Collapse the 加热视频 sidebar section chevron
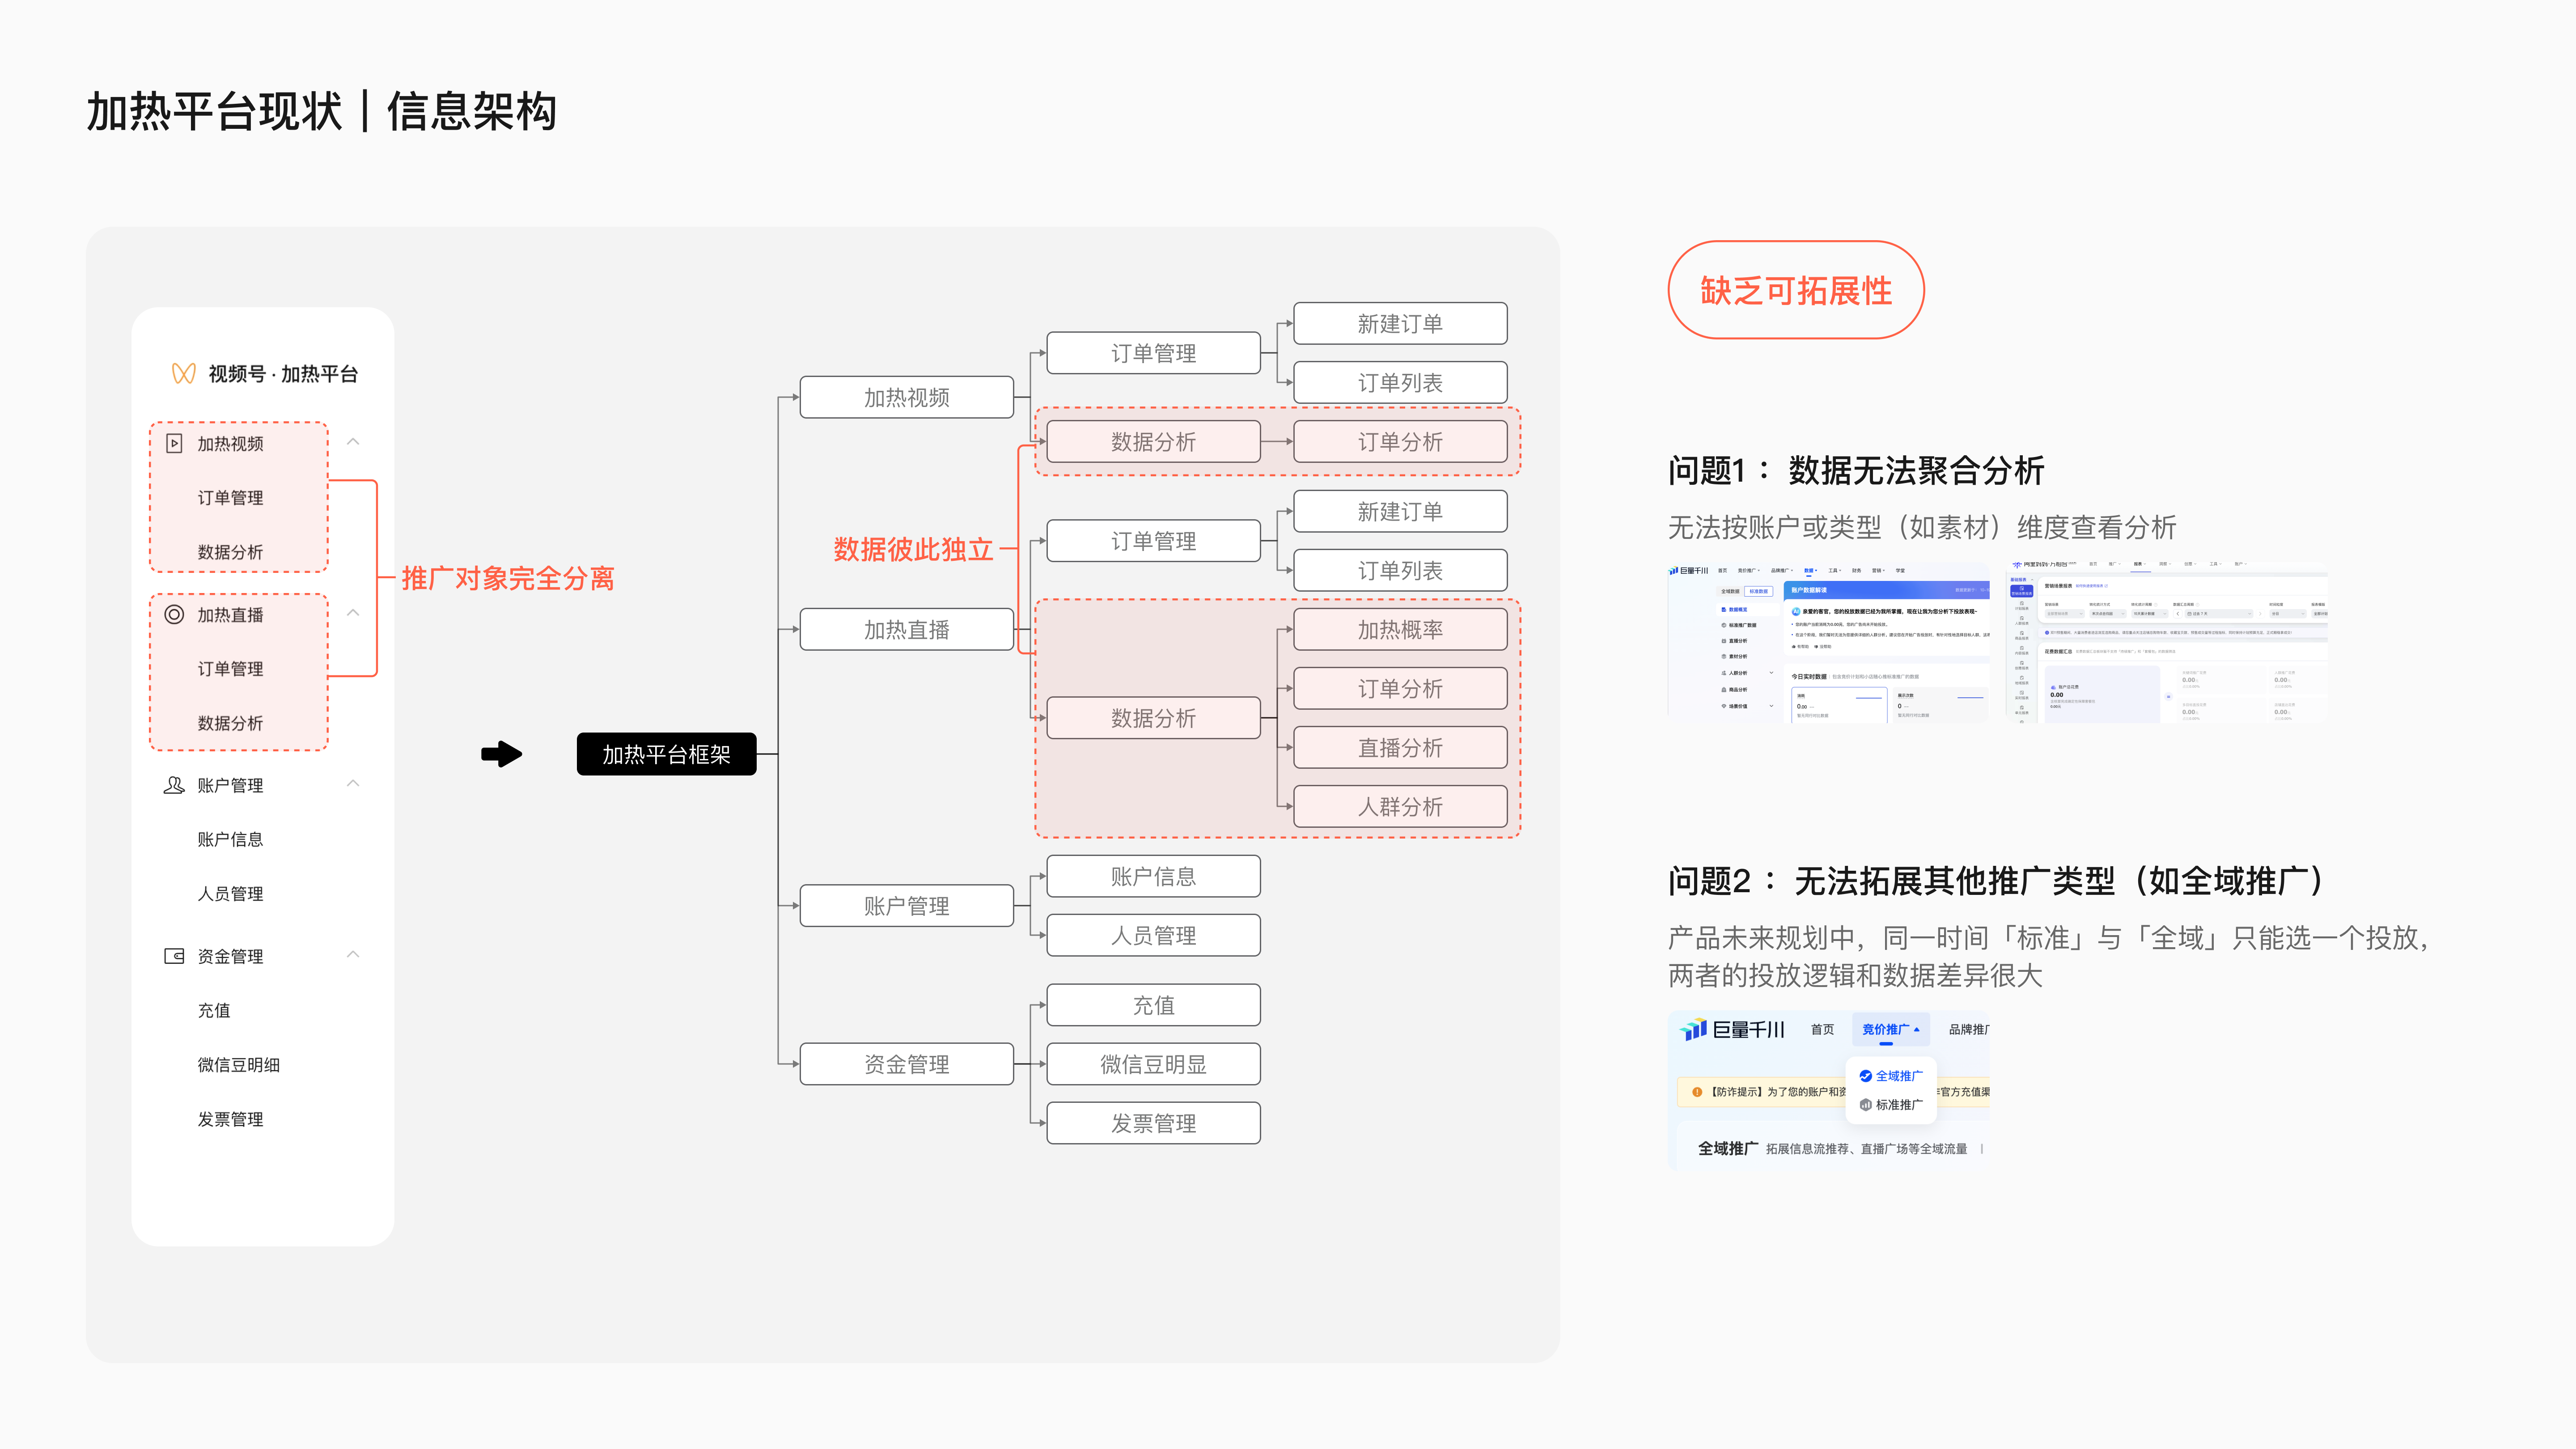 coord(353,442)
